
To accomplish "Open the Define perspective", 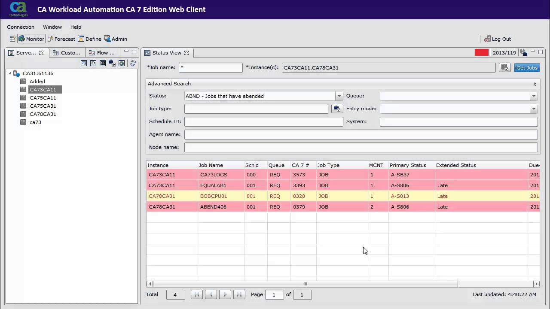I will (x=89, y=39).
